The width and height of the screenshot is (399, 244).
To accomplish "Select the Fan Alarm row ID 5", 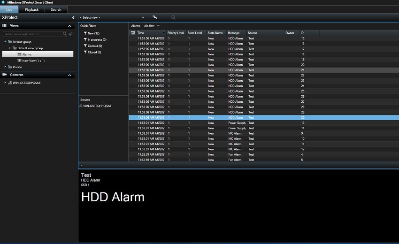I will (x=264, y=160).
